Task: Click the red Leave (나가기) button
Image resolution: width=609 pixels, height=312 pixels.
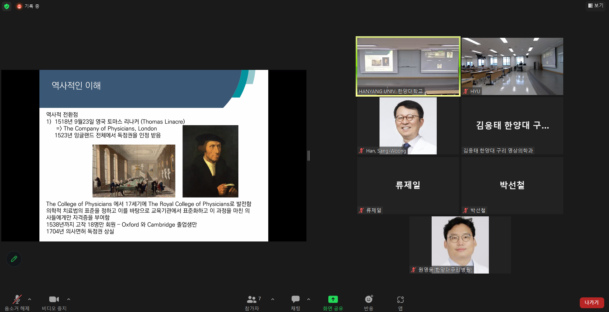Action: tap(592, 302)
